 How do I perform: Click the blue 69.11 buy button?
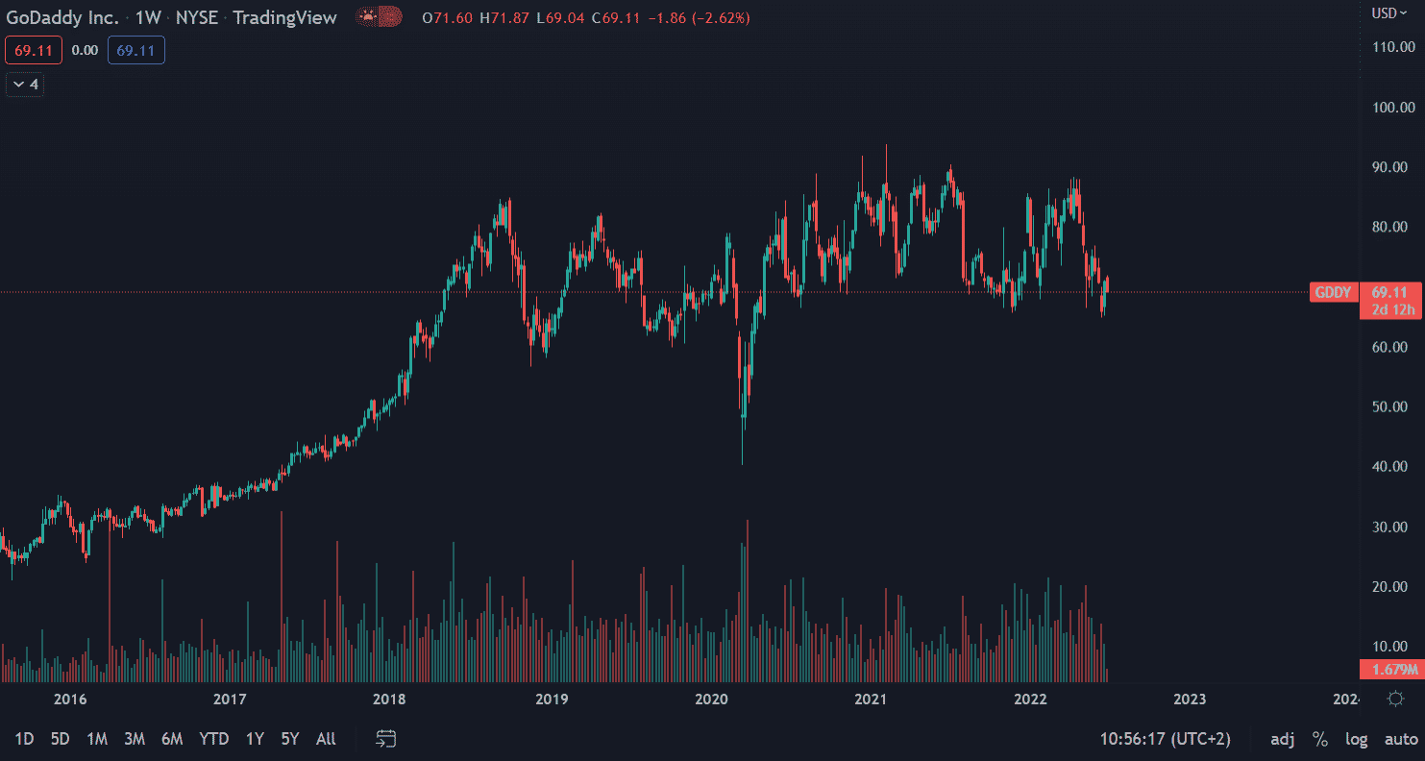[135, 50]
